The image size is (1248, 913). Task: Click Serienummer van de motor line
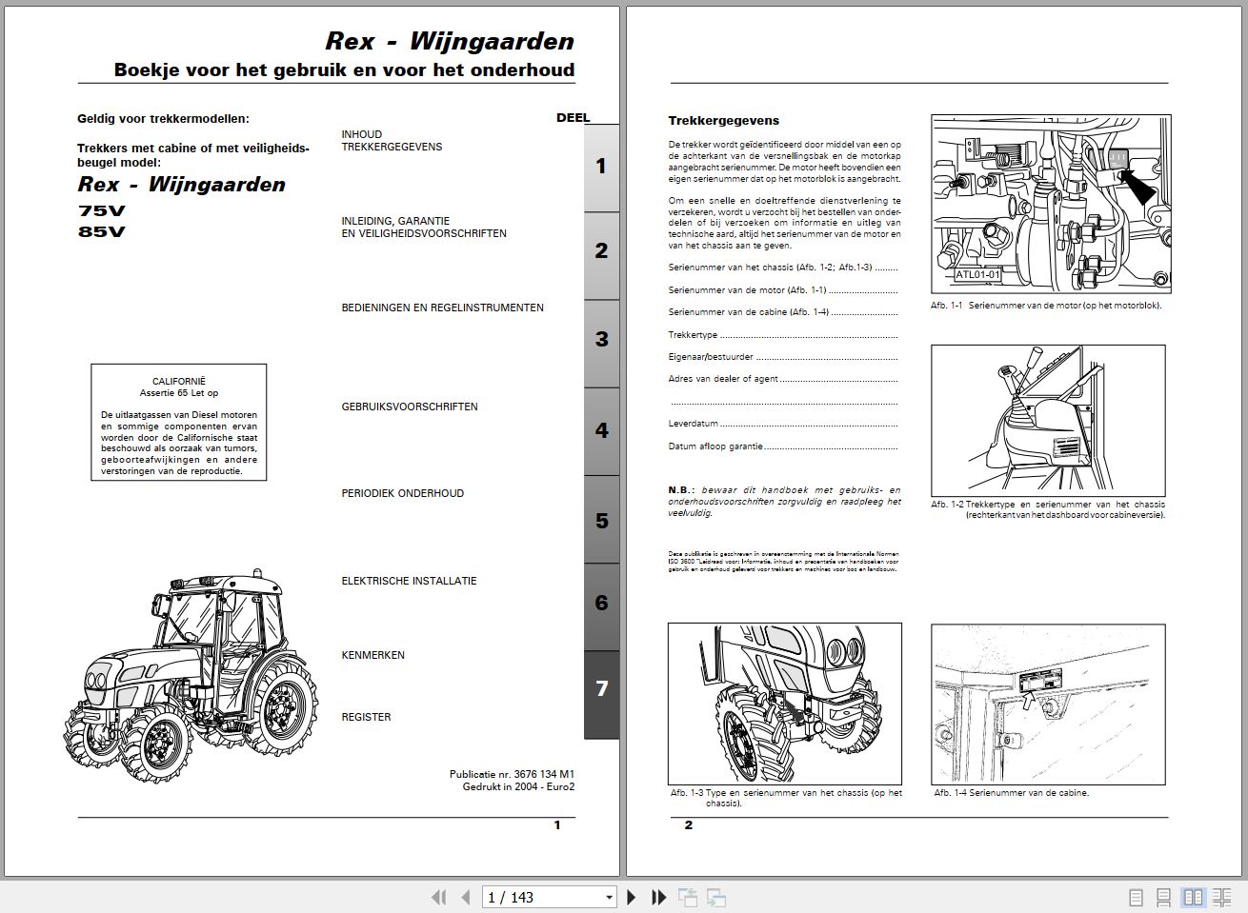(783, 290)
